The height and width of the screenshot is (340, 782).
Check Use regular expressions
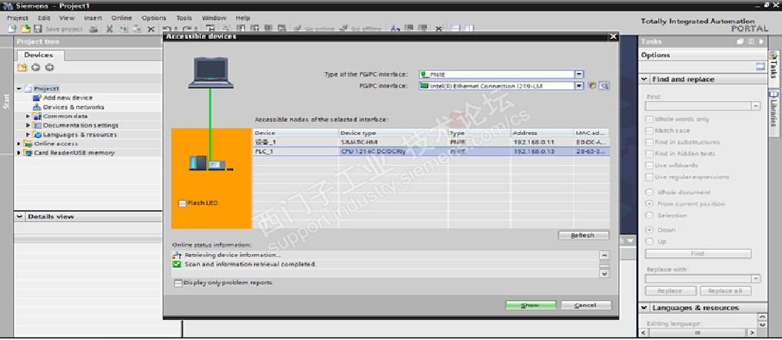click(x=649, y=177)
